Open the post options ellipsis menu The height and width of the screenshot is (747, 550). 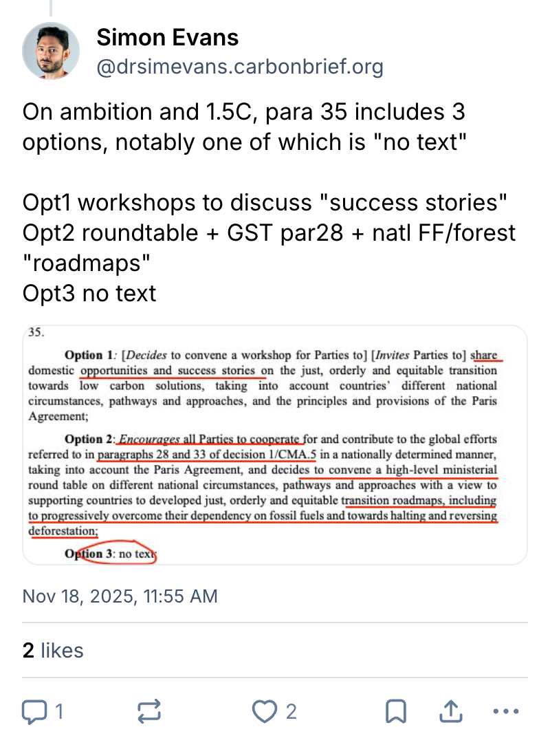(507, 712)
